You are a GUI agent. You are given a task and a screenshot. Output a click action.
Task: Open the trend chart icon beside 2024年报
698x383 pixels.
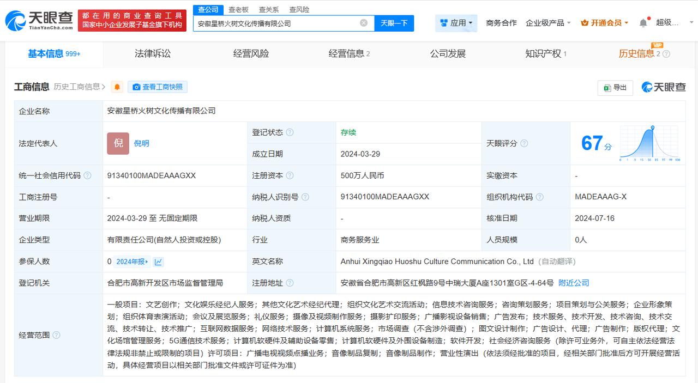click(158, 262)
